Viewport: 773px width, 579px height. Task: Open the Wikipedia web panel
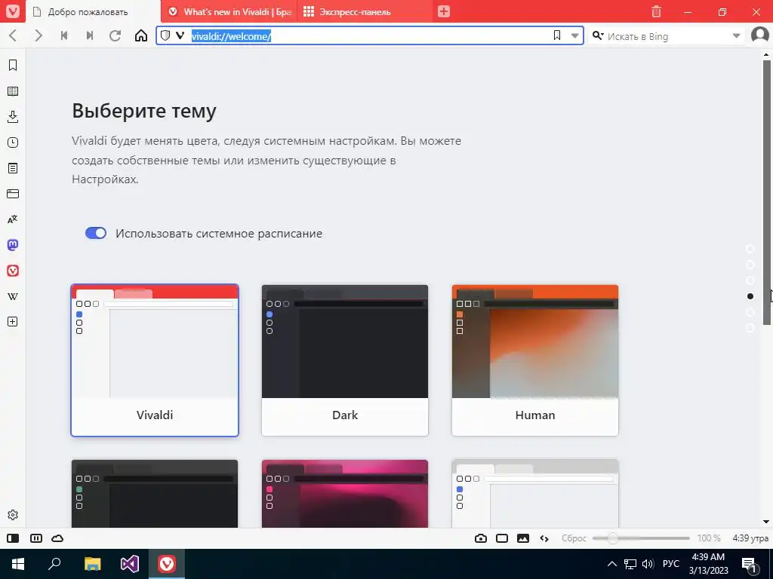(13, 296)
